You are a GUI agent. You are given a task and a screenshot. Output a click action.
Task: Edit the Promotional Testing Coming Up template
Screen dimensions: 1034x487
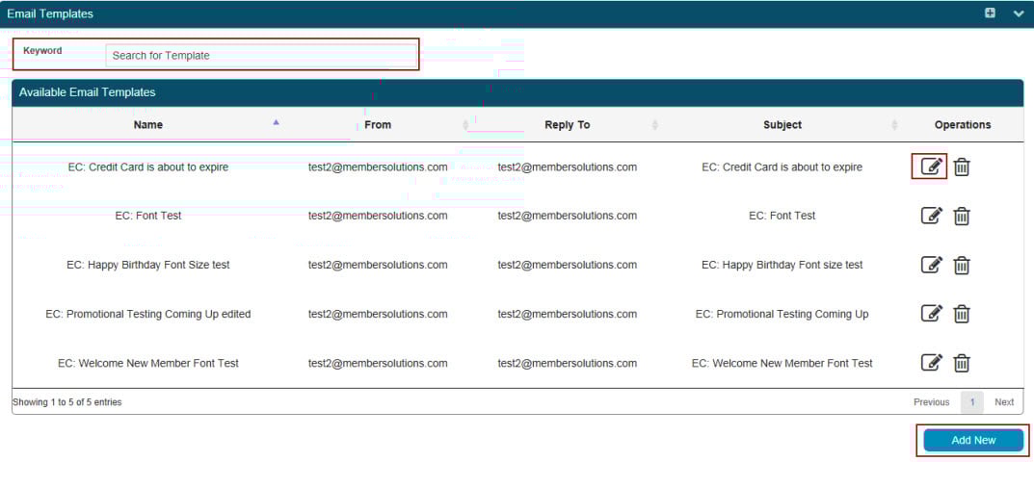[930, 314]
